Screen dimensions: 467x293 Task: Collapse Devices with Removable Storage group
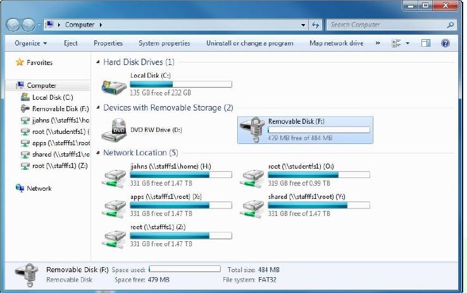pos(97,108)
